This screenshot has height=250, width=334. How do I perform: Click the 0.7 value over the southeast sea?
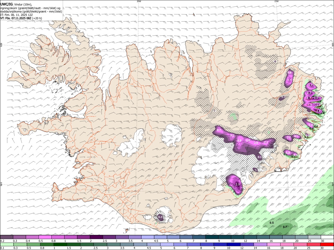point(285,227)
